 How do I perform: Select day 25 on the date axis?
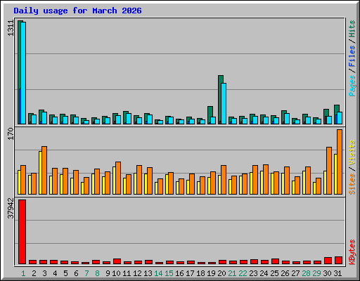(274, 273)
